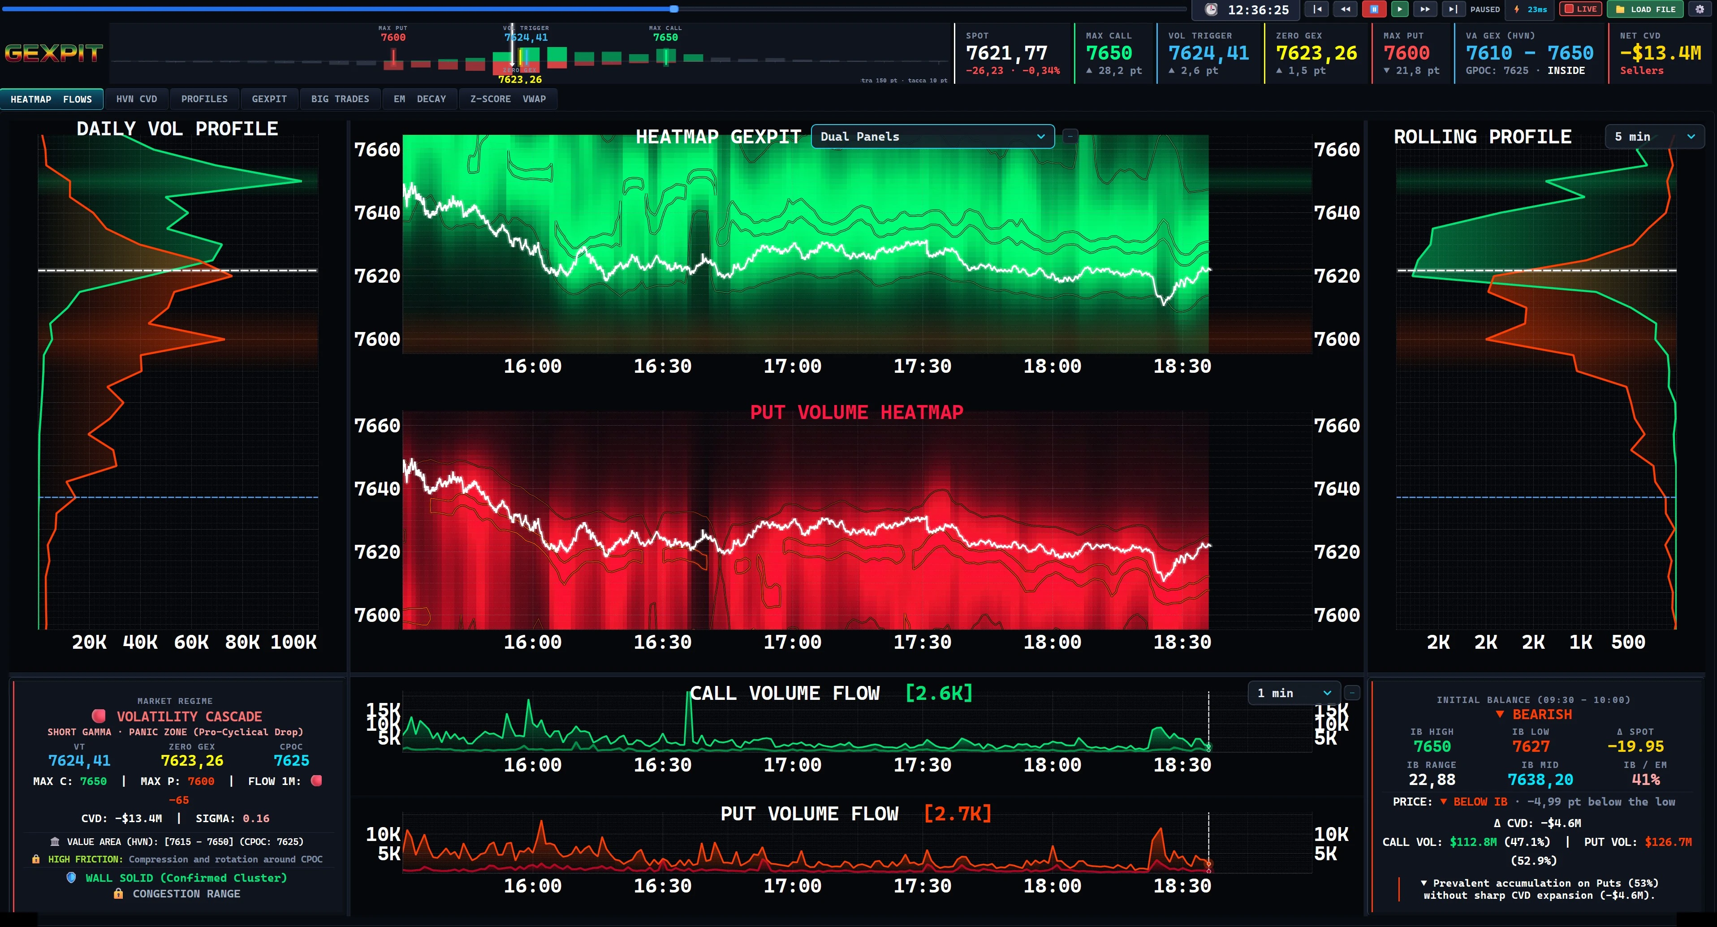The image size is (1717, 927).
Task: Click the playback progress slider handle
Action: pyautogui.click(x=674, y=9)
